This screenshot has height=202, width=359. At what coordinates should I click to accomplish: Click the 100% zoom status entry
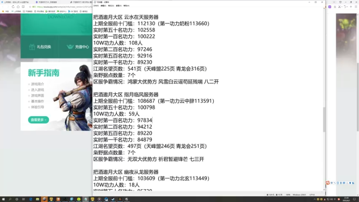coord(288,195)
